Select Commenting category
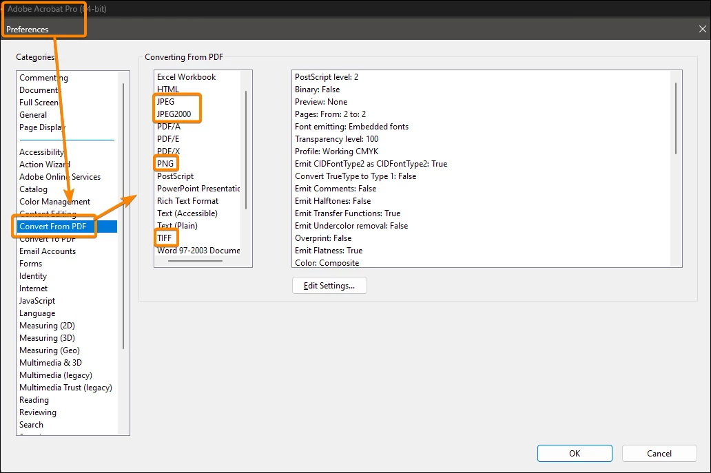Viewport: 711px width, 473px height. pos(43,78)
